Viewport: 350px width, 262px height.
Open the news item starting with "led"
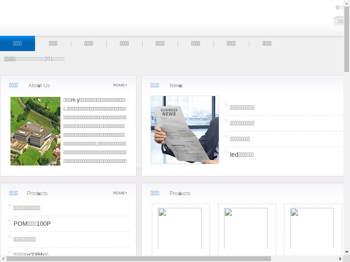click(x=241, y=155)
